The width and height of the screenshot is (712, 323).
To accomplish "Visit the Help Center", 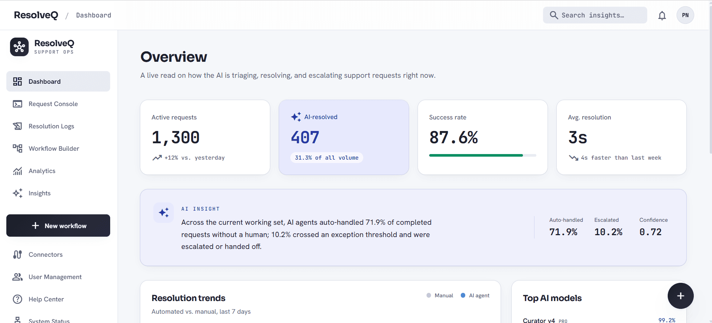I will 58,299.
